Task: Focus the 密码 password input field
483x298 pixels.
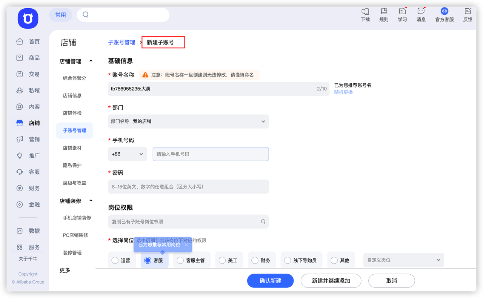Action: (188, 187)
